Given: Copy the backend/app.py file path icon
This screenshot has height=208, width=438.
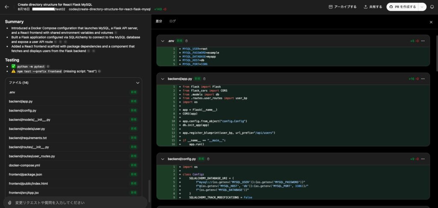Looking at the screenshot, I should tap(204, 79).
